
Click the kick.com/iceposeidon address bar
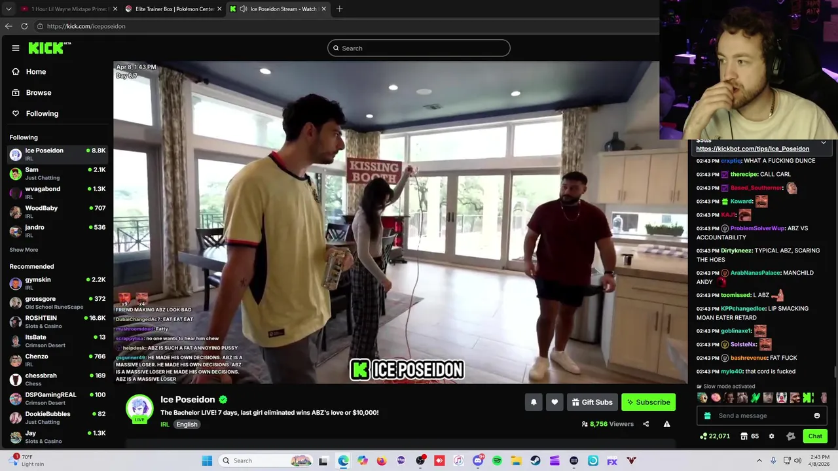tap(347, 26)
